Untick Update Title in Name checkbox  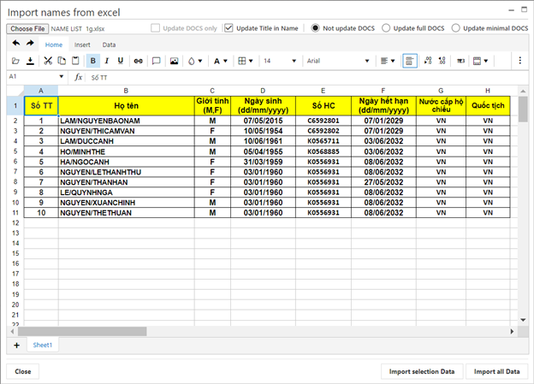(228, 28)
